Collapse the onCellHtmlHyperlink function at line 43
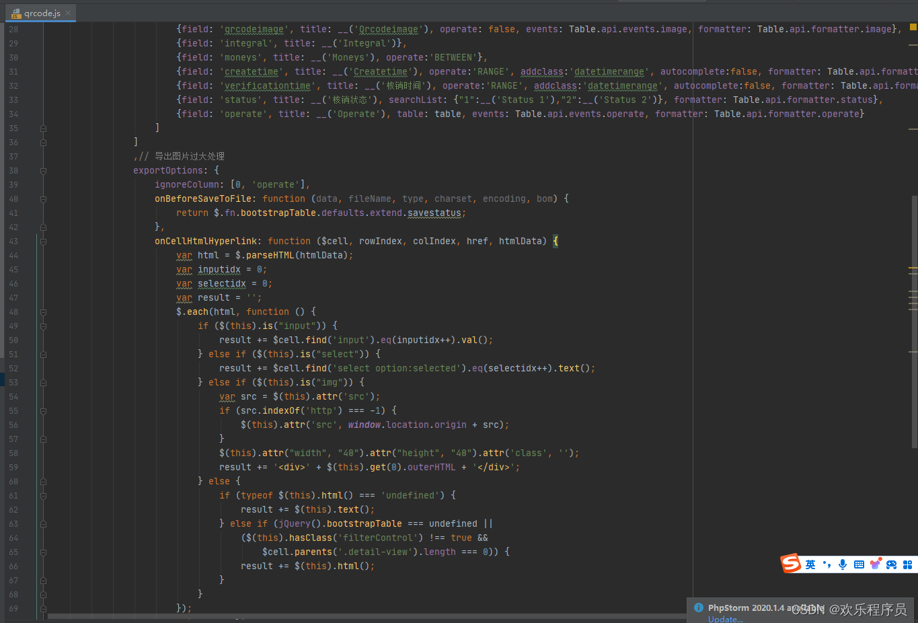Viewport: 918px width, 623px height. 43,241
